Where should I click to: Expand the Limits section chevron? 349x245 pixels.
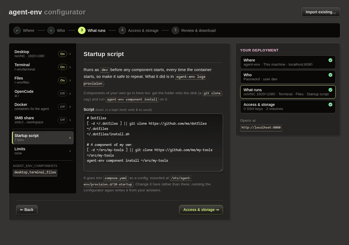(x=70, y=151)
